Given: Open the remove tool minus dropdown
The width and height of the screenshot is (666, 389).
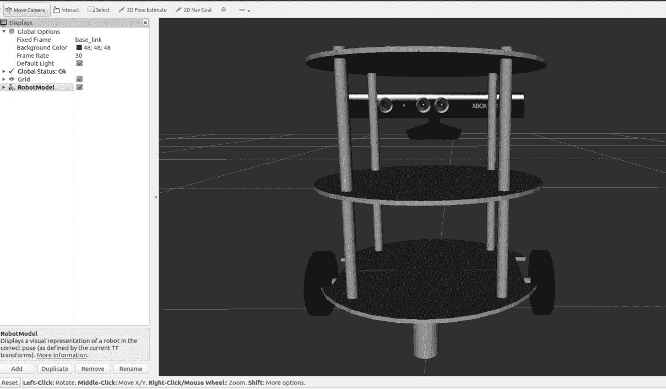Looking at the screenshot, I should tap(245, 10).
